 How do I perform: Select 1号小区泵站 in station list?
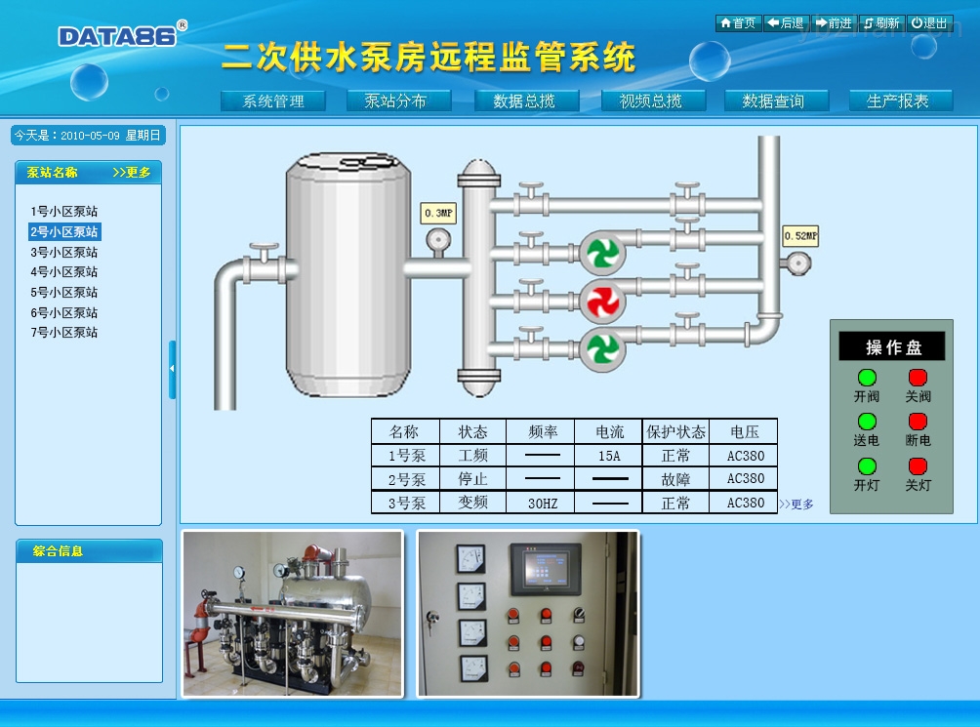pyautogui.click(x=63, y=211)
